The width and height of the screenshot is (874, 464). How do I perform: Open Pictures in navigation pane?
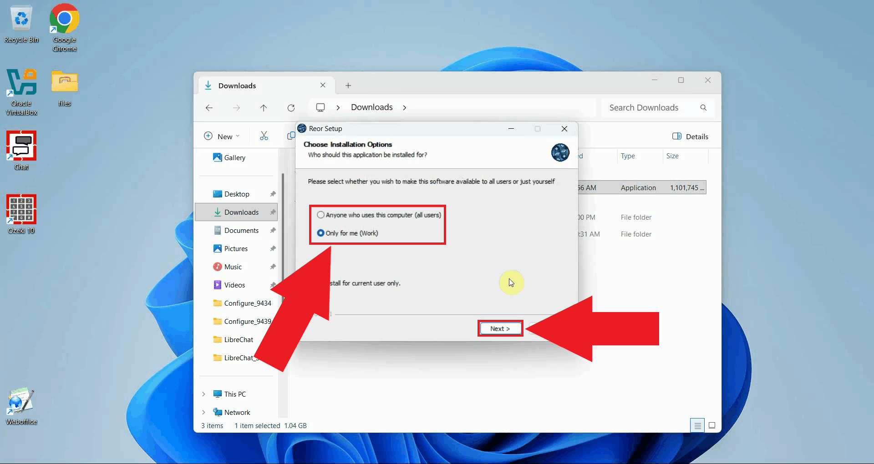click(230, 248)
